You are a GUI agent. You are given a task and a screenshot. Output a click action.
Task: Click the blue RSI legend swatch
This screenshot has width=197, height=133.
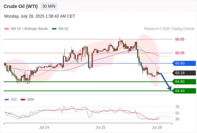[x=7, y=100]
